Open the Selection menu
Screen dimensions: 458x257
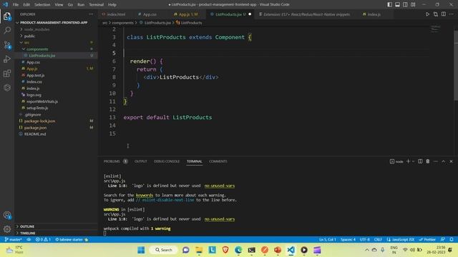pyautogui.click(x=42, y=5)
